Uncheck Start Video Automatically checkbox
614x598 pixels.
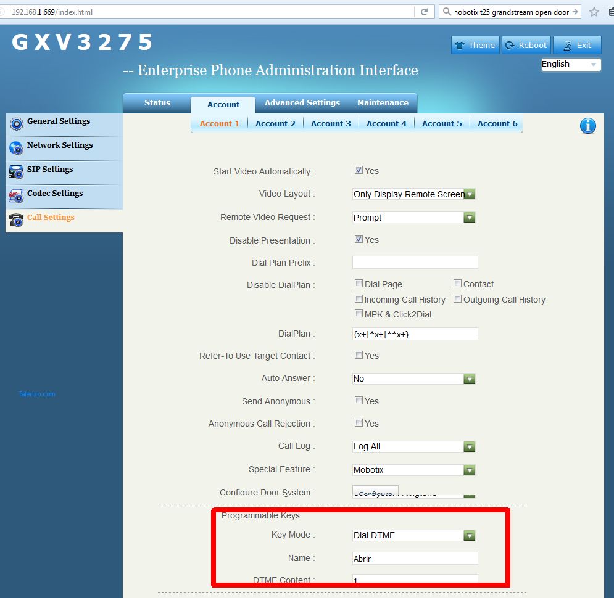[359, 171]
